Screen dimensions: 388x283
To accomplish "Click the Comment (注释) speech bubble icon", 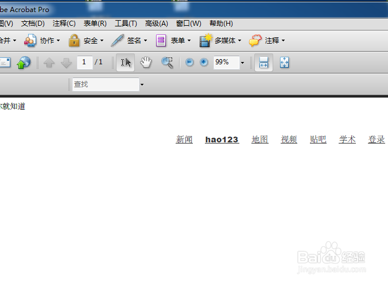I will (x=255, y=40).
